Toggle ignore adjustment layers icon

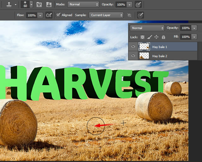(x=129, y=15)
